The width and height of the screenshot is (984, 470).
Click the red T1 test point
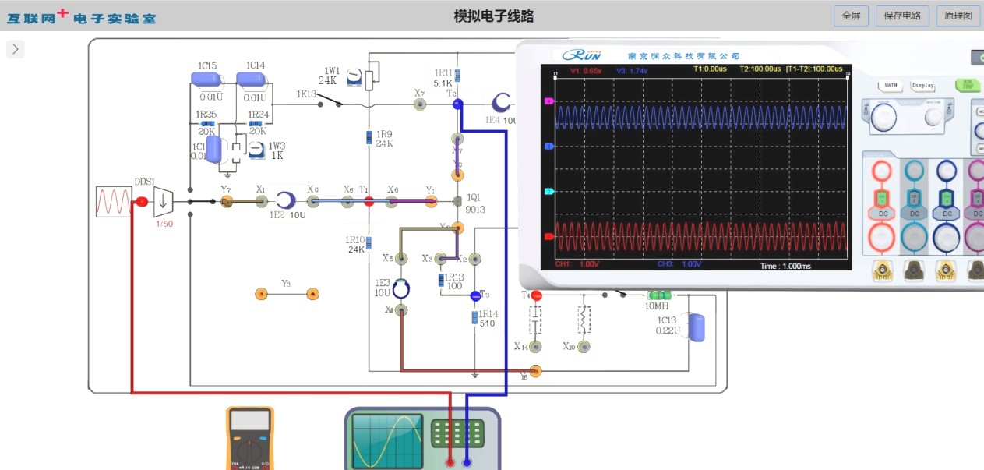pyautogui.click(x=369, y=202)
